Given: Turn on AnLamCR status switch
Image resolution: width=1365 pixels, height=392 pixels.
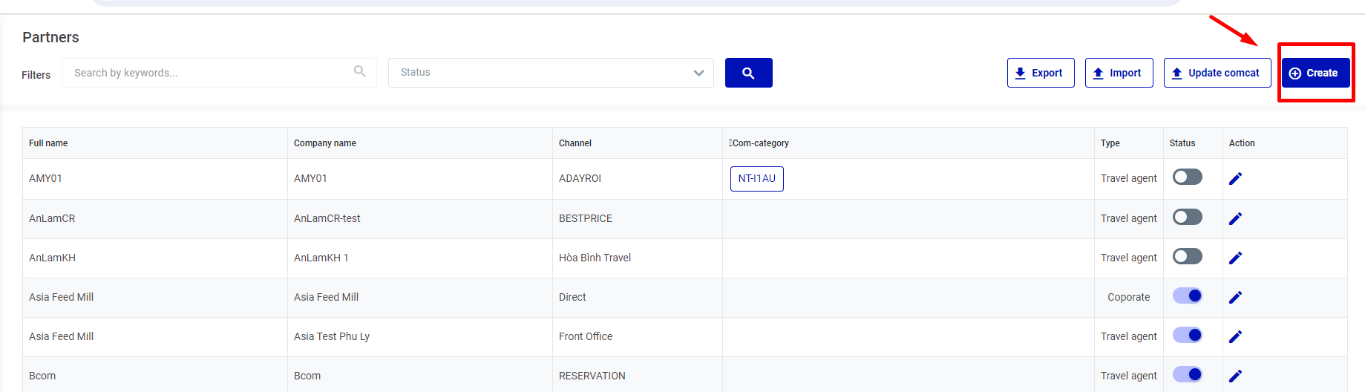Looking at the screenshot, I should tap(1187, 218).
